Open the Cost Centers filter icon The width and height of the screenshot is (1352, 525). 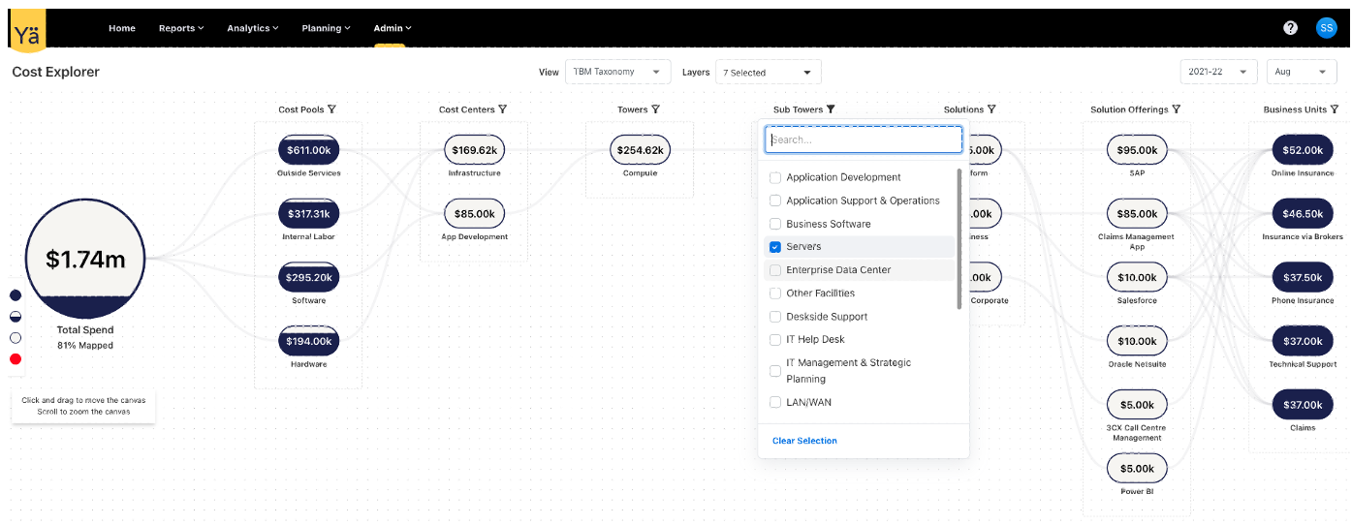(502, 109)
